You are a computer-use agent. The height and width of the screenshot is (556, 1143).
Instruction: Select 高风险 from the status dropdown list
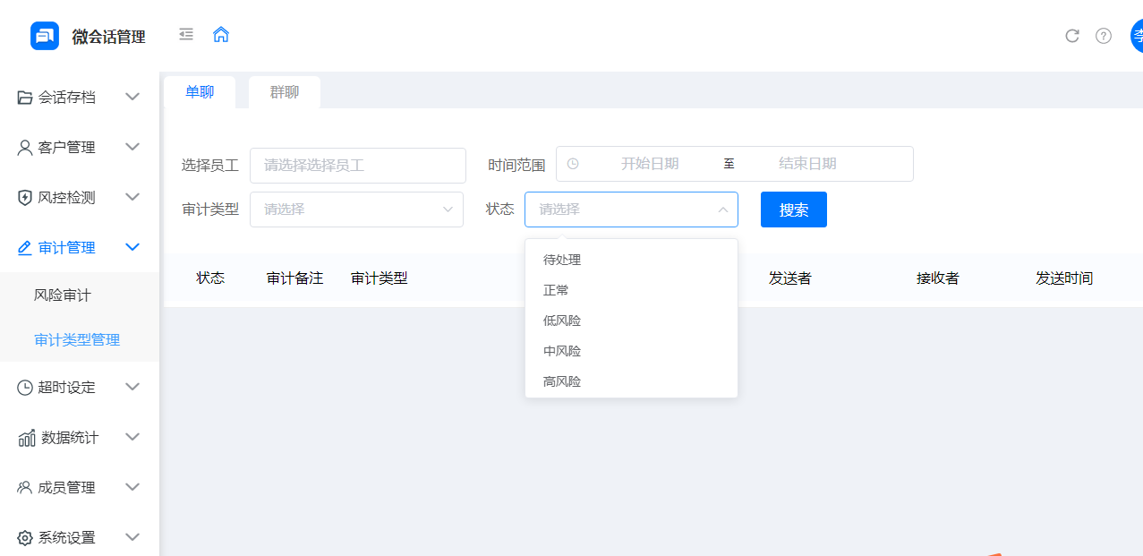pyautogui.click(x=561, y=381)
